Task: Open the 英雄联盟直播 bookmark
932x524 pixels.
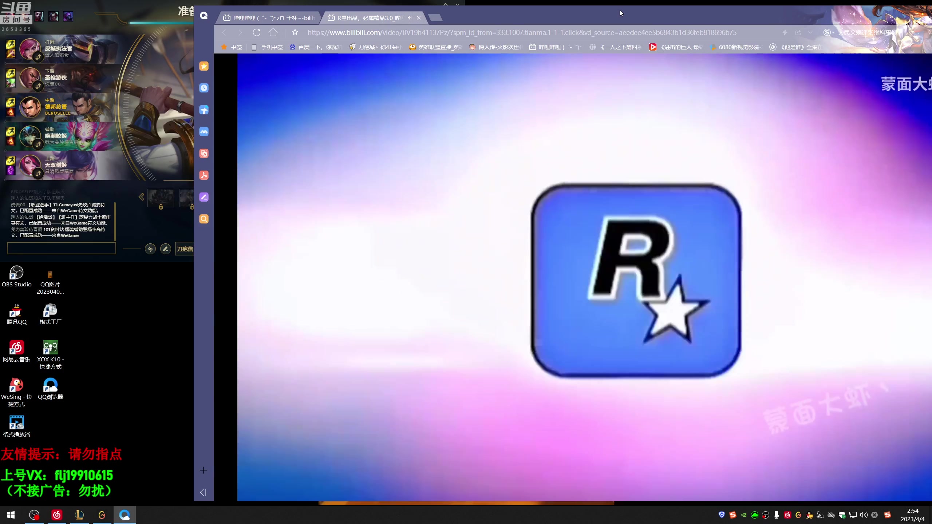Action: (436, 47)
